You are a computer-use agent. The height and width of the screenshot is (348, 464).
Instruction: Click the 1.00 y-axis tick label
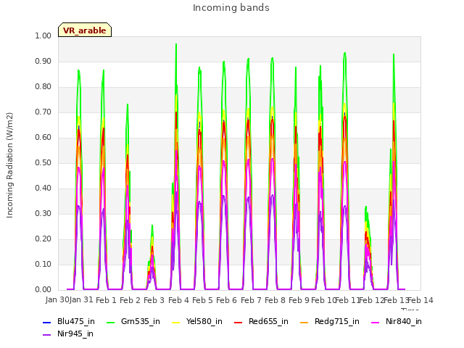point(43,36)
